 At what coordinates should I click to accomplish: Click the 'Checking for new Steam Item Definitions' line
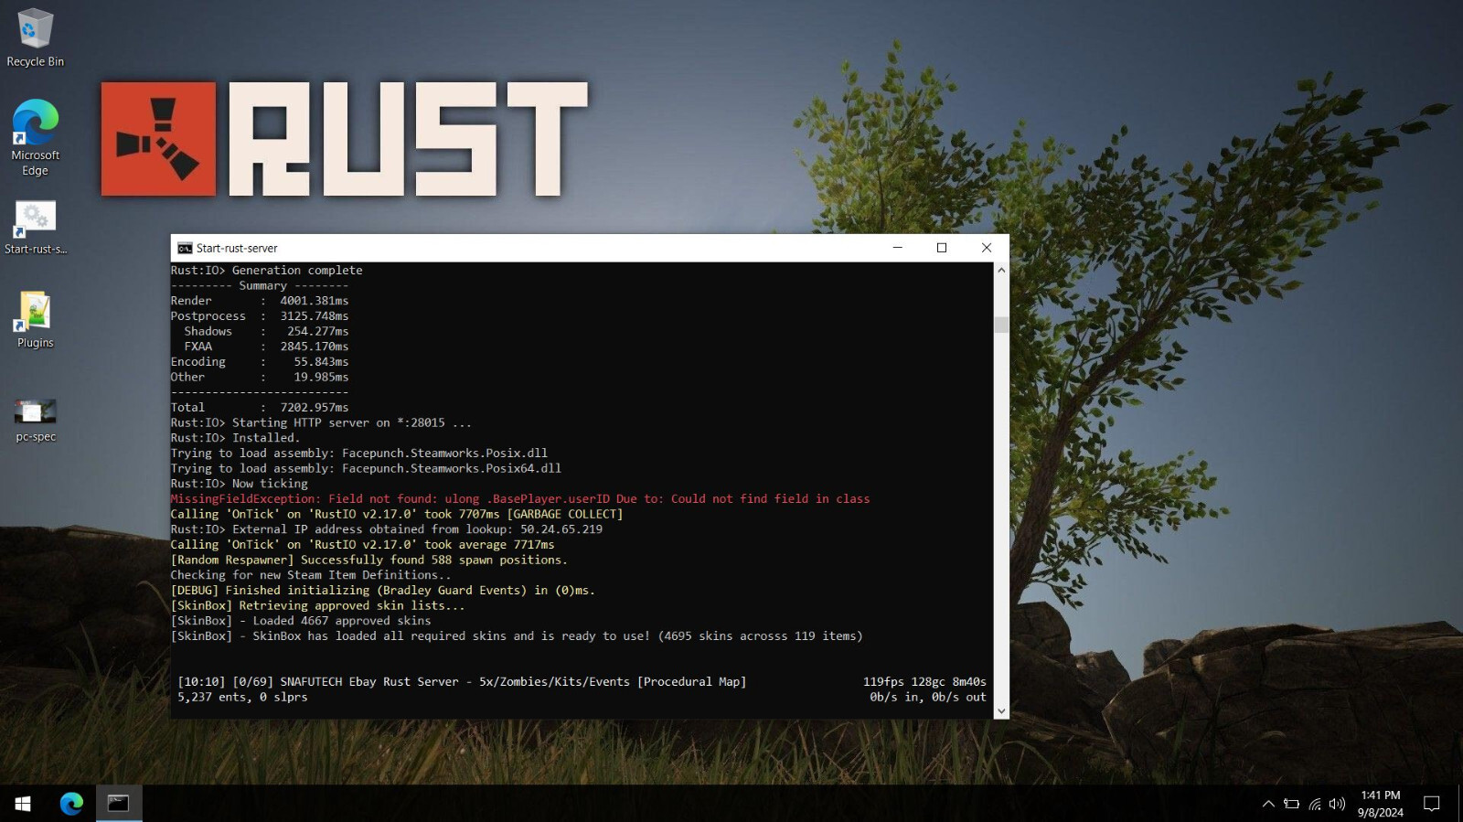[311, 574]
